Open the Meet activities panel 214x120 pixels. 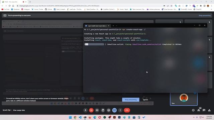tap(209, 110)
